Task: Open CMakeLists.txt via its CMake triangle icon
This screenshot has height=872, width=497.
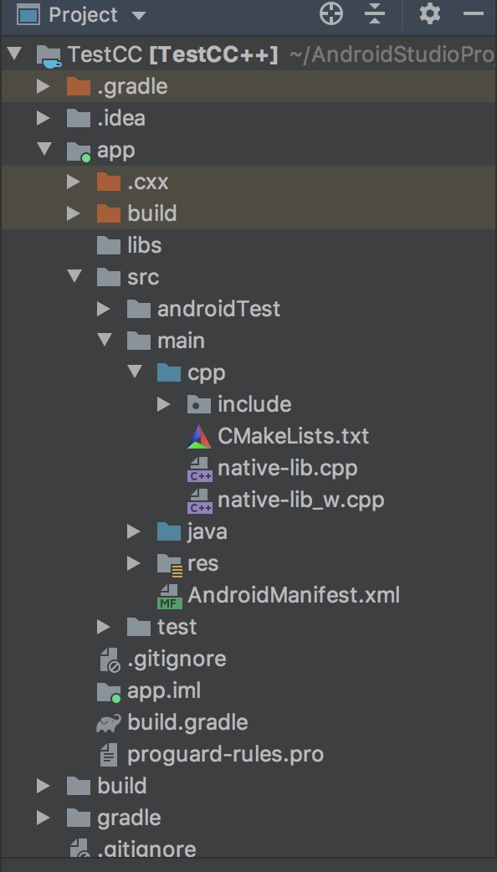Action: (x=195, y=436)
